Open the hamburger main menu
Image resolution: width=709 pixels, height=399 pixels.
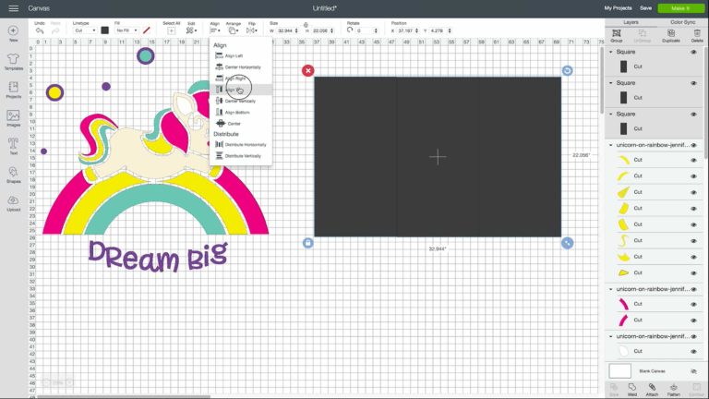point(14,8)
